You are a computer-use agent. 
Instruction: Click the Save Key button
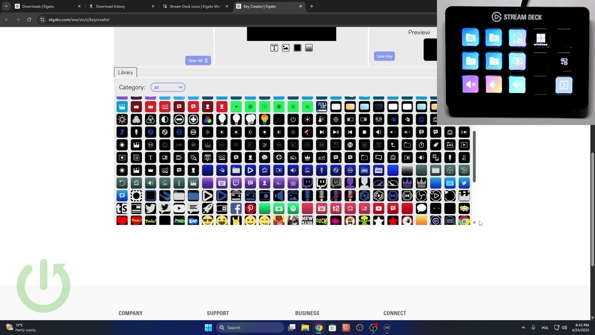click(384, 56)
